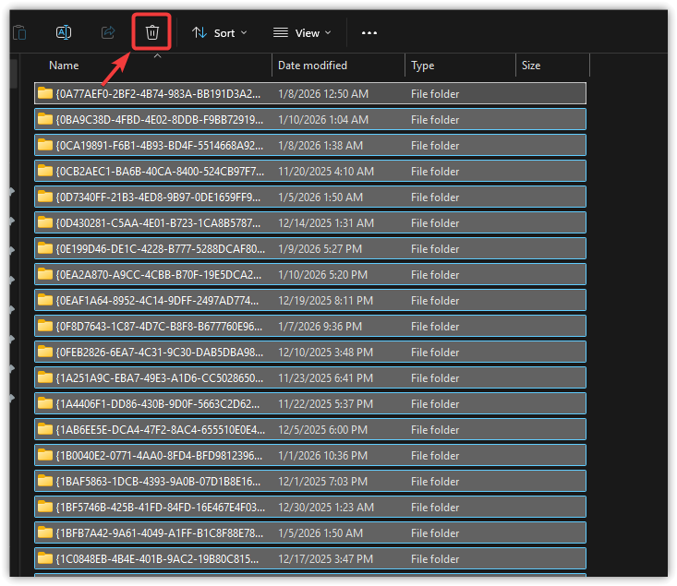
Task: Click folder icon of {1BF5746B-425B row
Action: click(45, 507)
